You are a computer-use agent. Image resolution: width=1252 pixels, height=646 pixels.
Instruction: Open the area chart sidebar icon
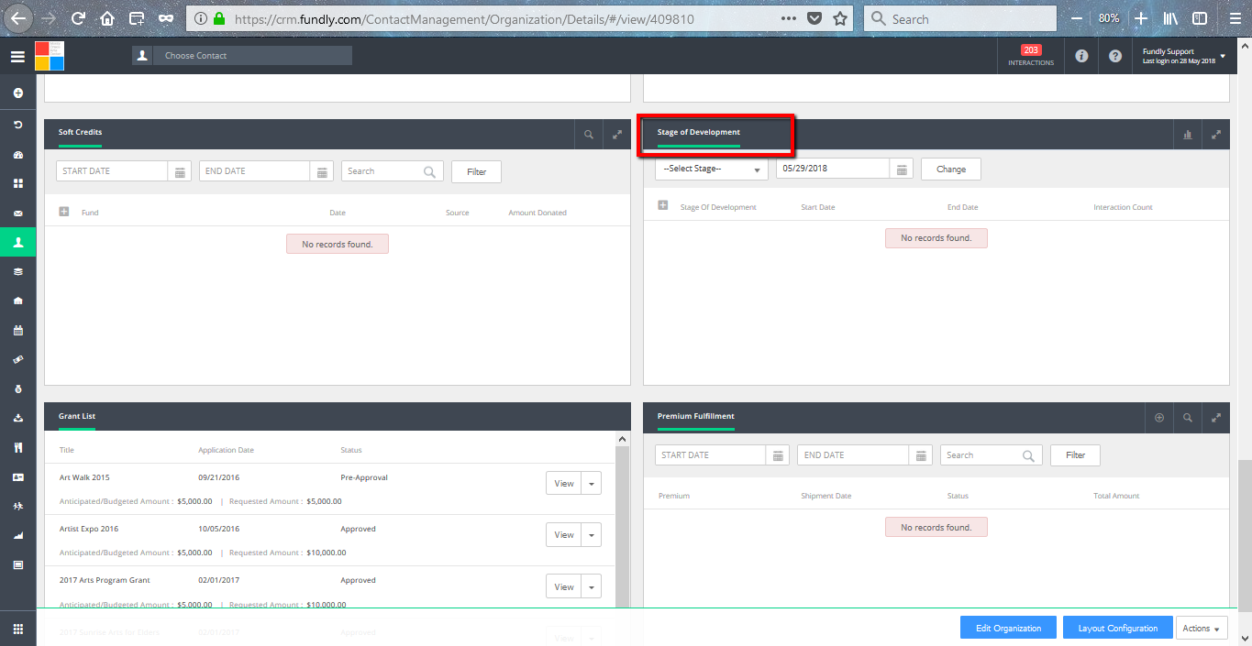17,535
